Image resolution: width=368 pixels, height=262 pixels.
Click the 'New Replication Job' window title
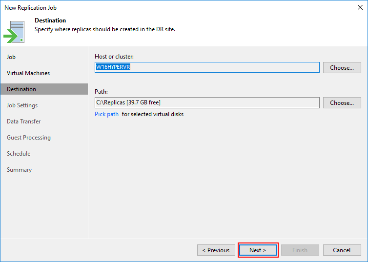pos(31,8)
